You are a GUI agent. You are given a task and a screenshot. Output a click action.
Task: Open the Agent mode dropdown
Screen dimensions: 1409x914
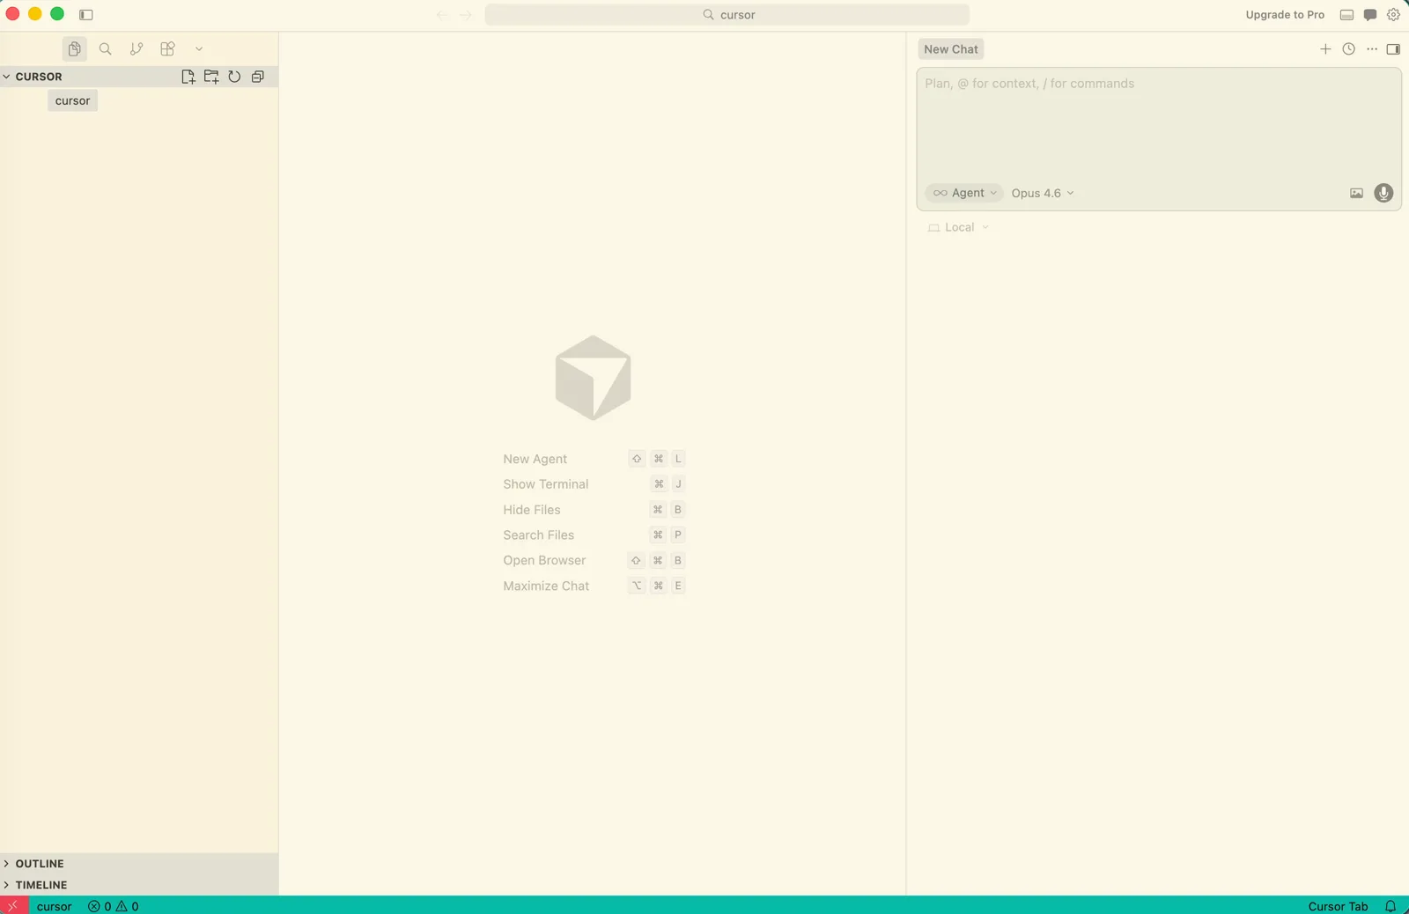965,193
